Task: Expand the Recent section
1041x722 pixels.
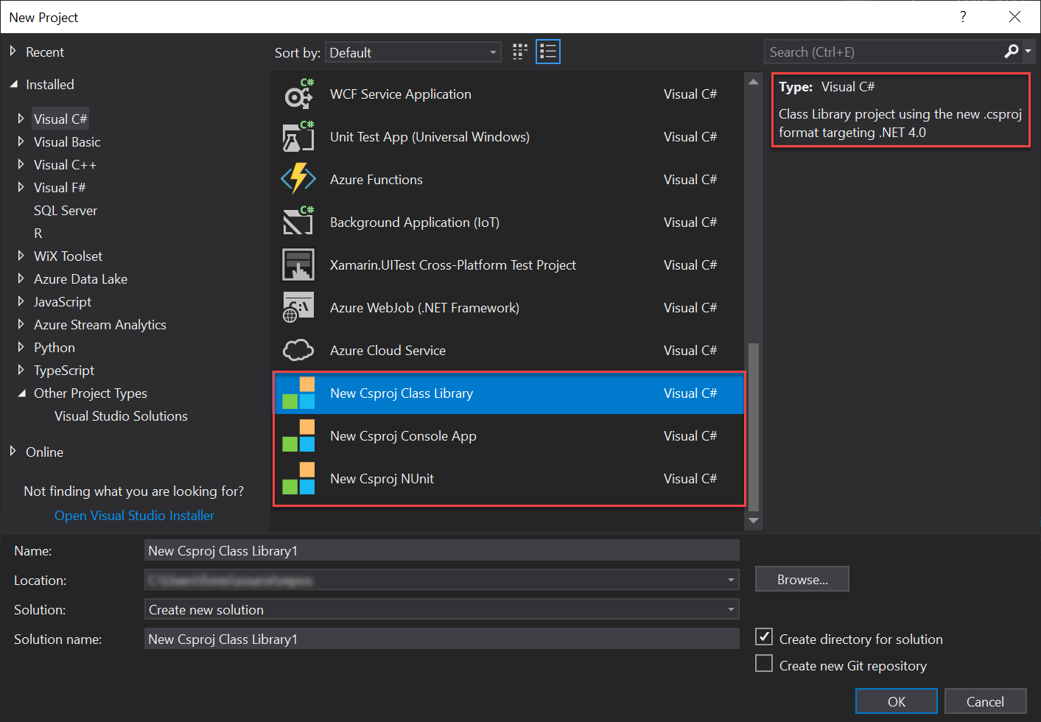Action: (x=13, y=52)
